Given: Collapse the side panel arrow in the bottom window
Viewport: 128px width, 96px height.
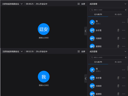Looking at the screenshot, I should coord(86,79).
